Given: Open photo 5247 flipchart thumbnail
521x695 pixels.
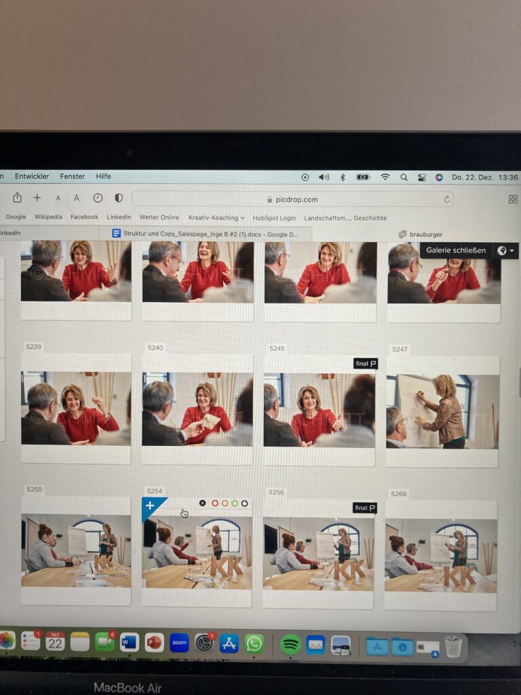Looking at the screenshot, I should [x=442, y=412].
